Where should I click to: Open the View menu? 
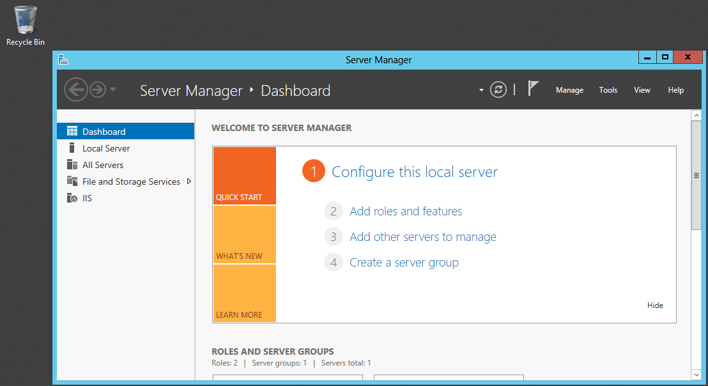tap(642, 90)
